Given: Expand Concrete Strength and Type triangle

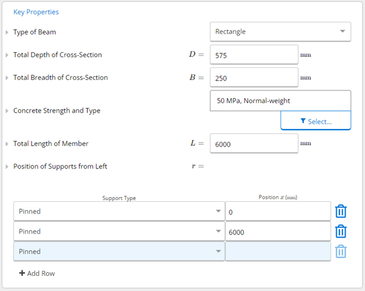Looking at the screenshot, I should [7, 111].
